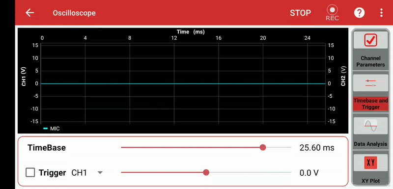Open the Data Analysis sine wave icon
This screenshot has height=189, width=393.
click(370, 125)
